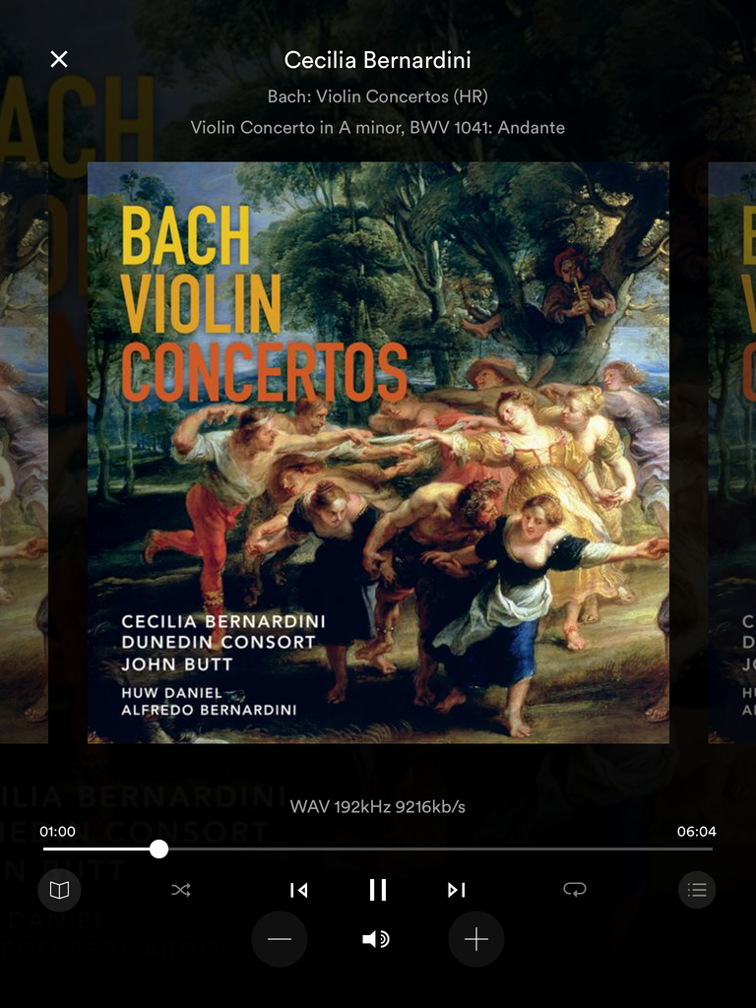Open album Bach: Violin Concertos (HR)
Viewport: 756px width, 1008px height.
(377, 96)
